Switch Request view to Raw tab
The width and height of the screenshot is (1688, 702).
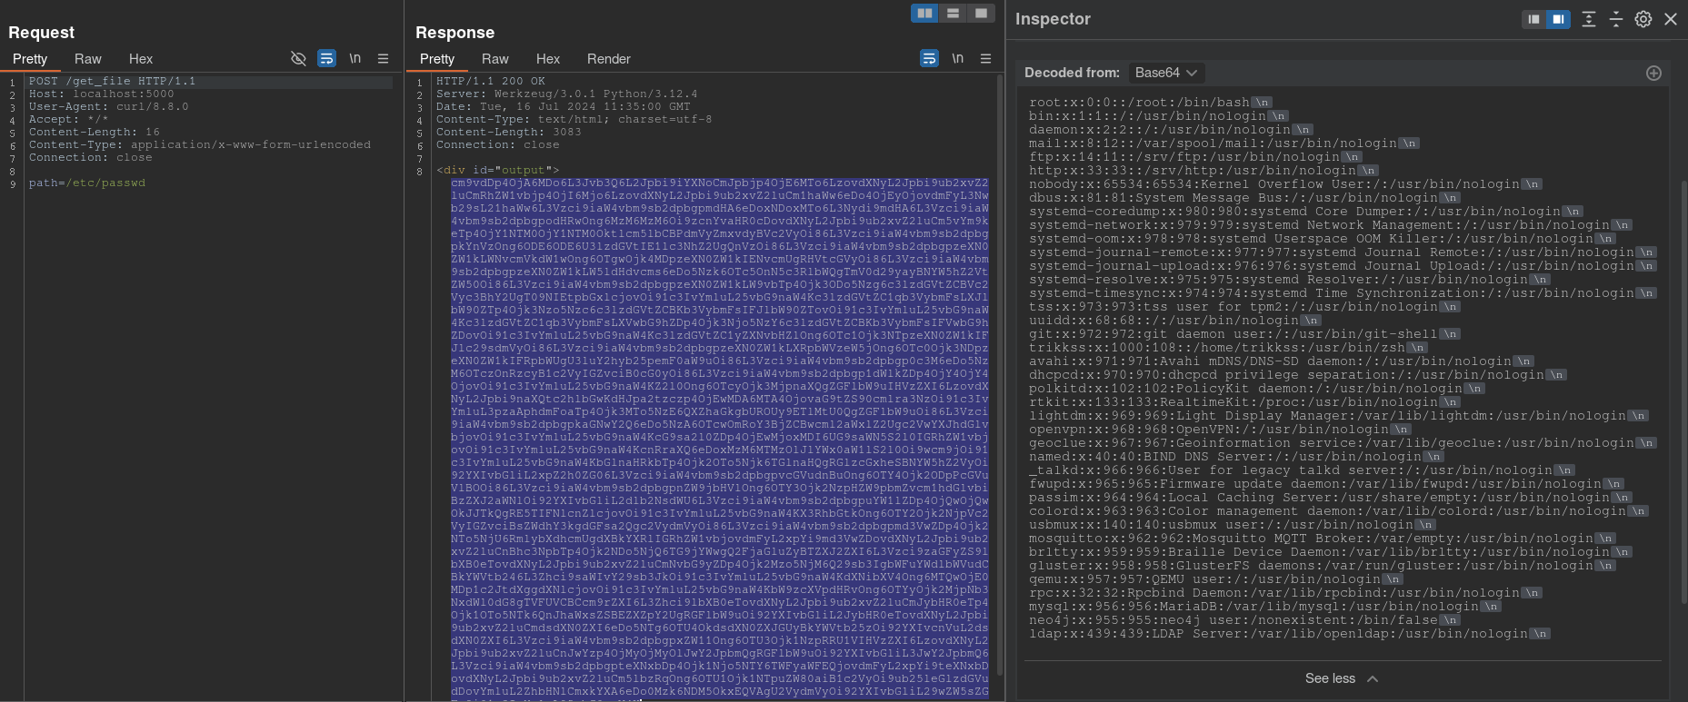pyautogui.click(x=87, y=58)
